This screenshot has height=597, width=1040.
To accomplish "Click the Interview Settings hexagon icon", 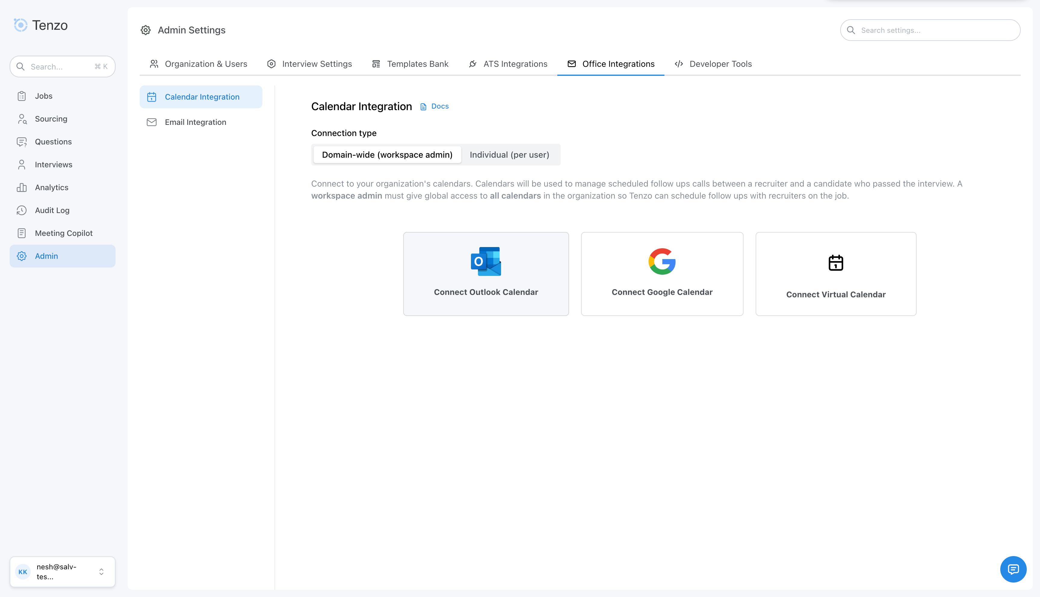I will pos(271,64).
